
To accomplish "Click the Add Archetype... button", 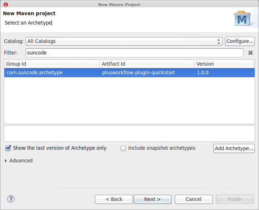I will [x=234, y=148].
